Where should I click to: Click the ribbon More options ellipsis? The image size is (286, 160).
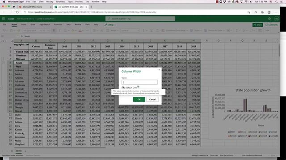[x=267, y=31]
